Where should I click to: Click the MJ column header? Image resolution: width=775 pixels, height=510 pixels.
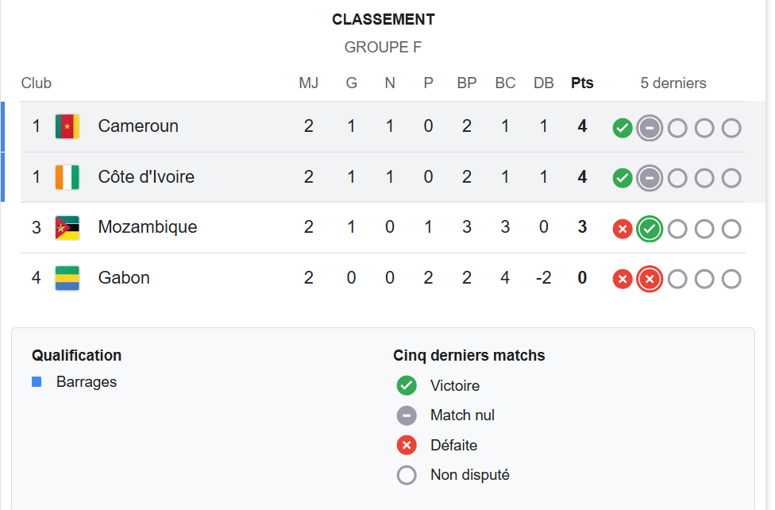pos(308,83)
